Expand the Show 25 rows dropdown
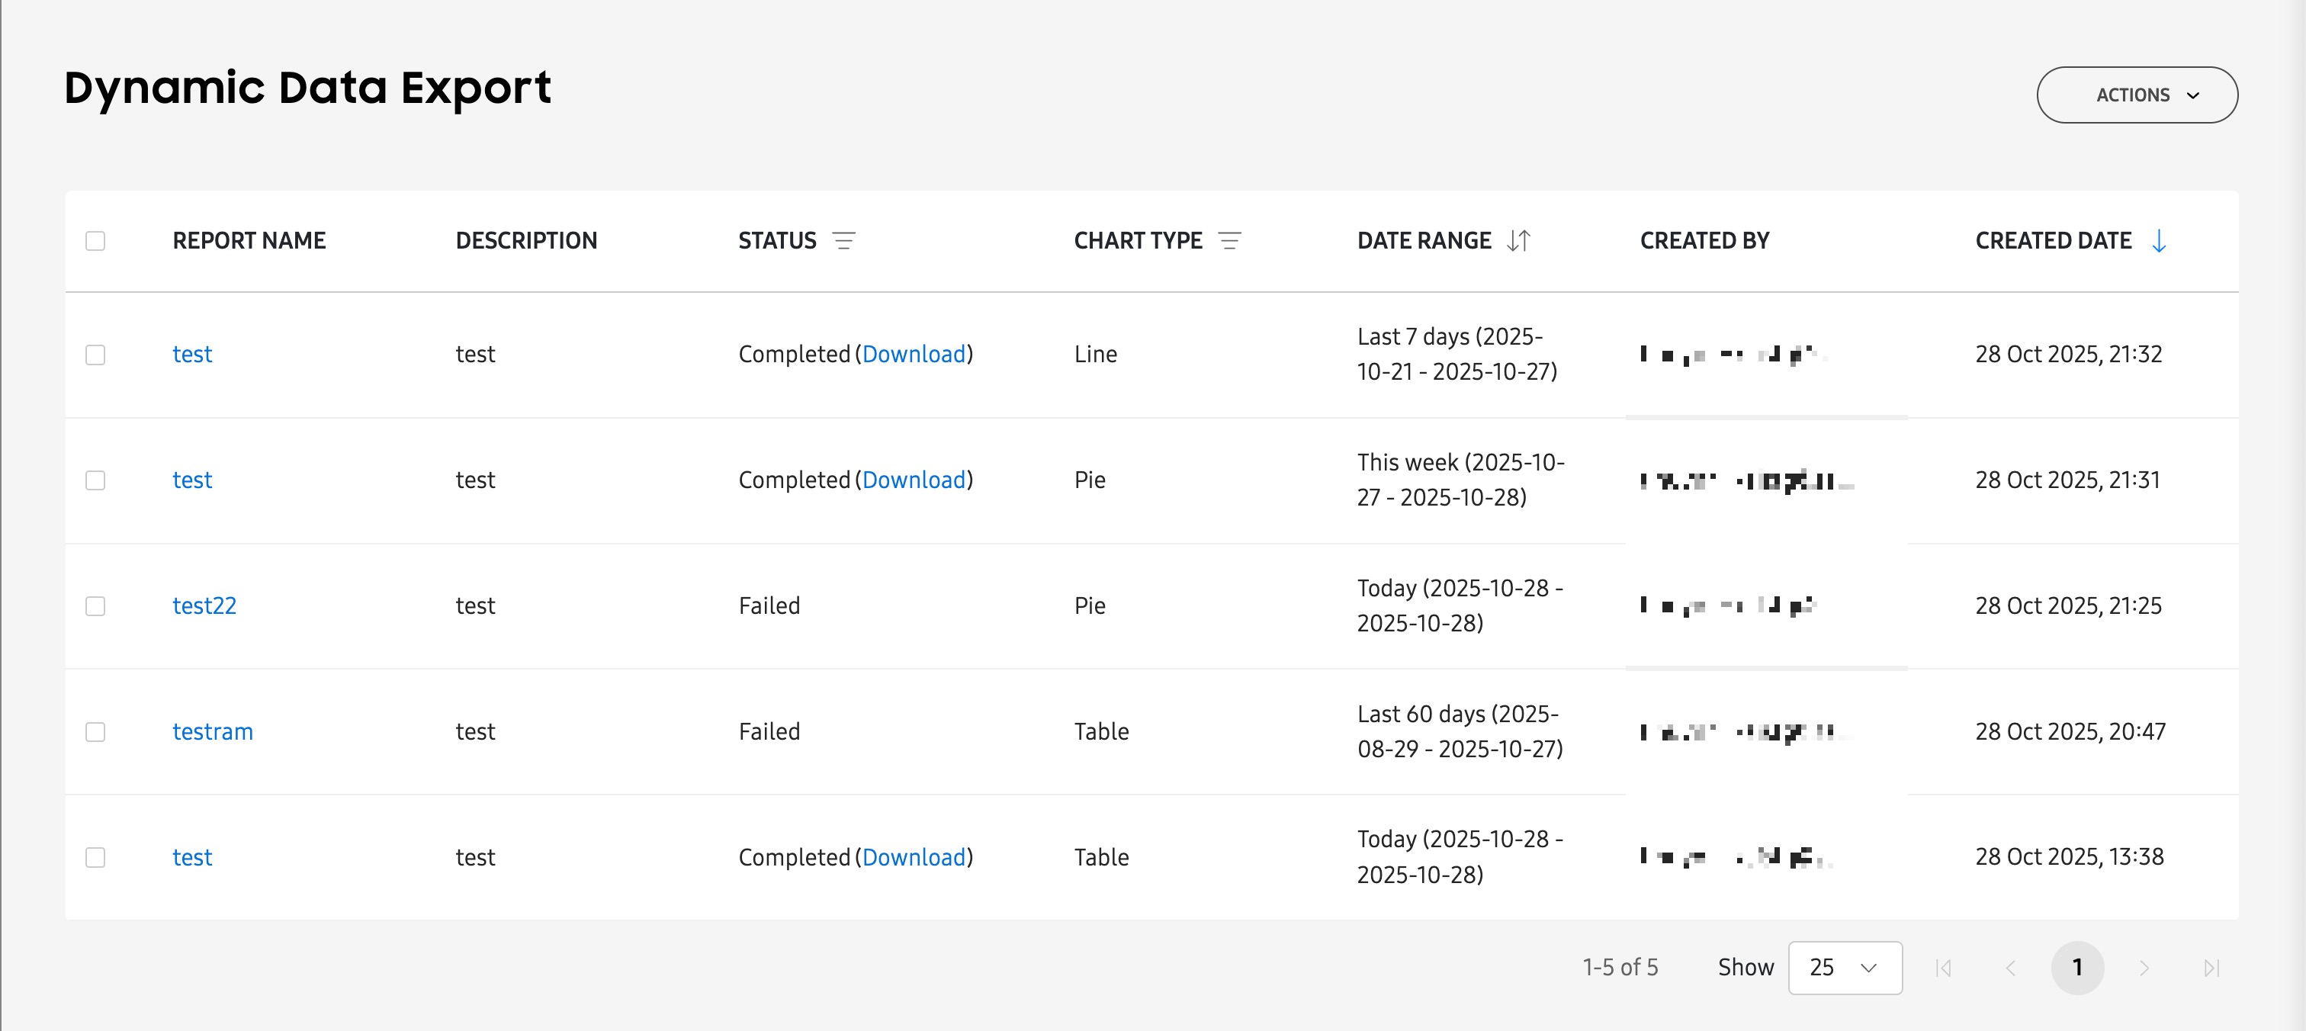Image resolution: width=2306 pixels, height=1031 pixels. click(x=1844, y=968)
